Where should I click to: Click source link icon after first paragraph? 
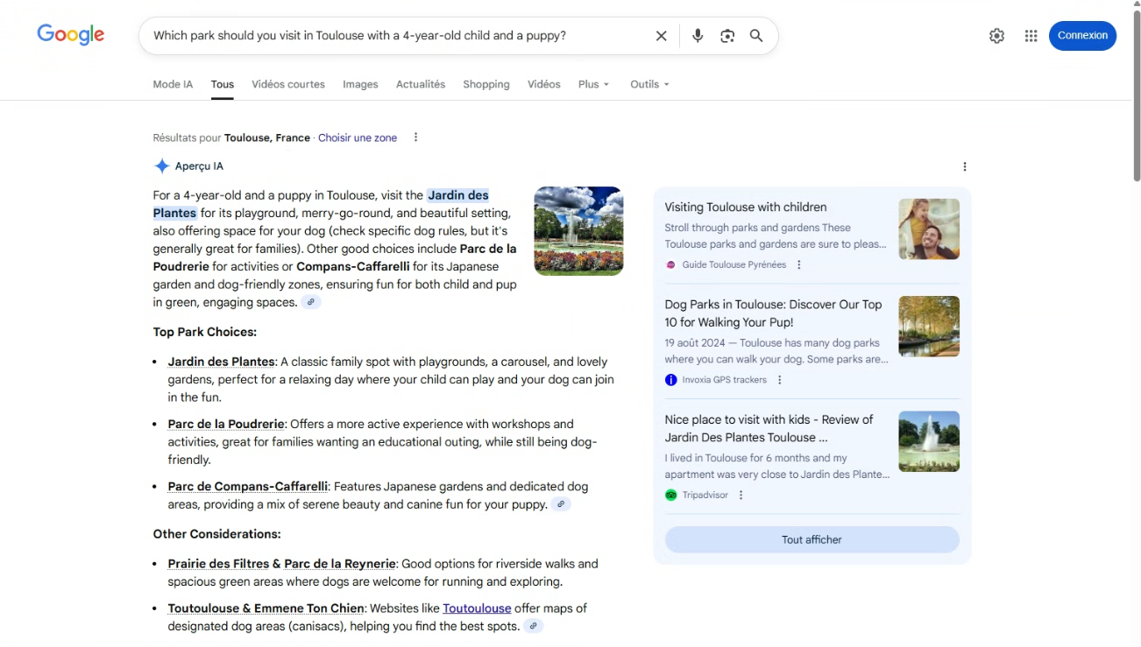click(x=311, y=302)
